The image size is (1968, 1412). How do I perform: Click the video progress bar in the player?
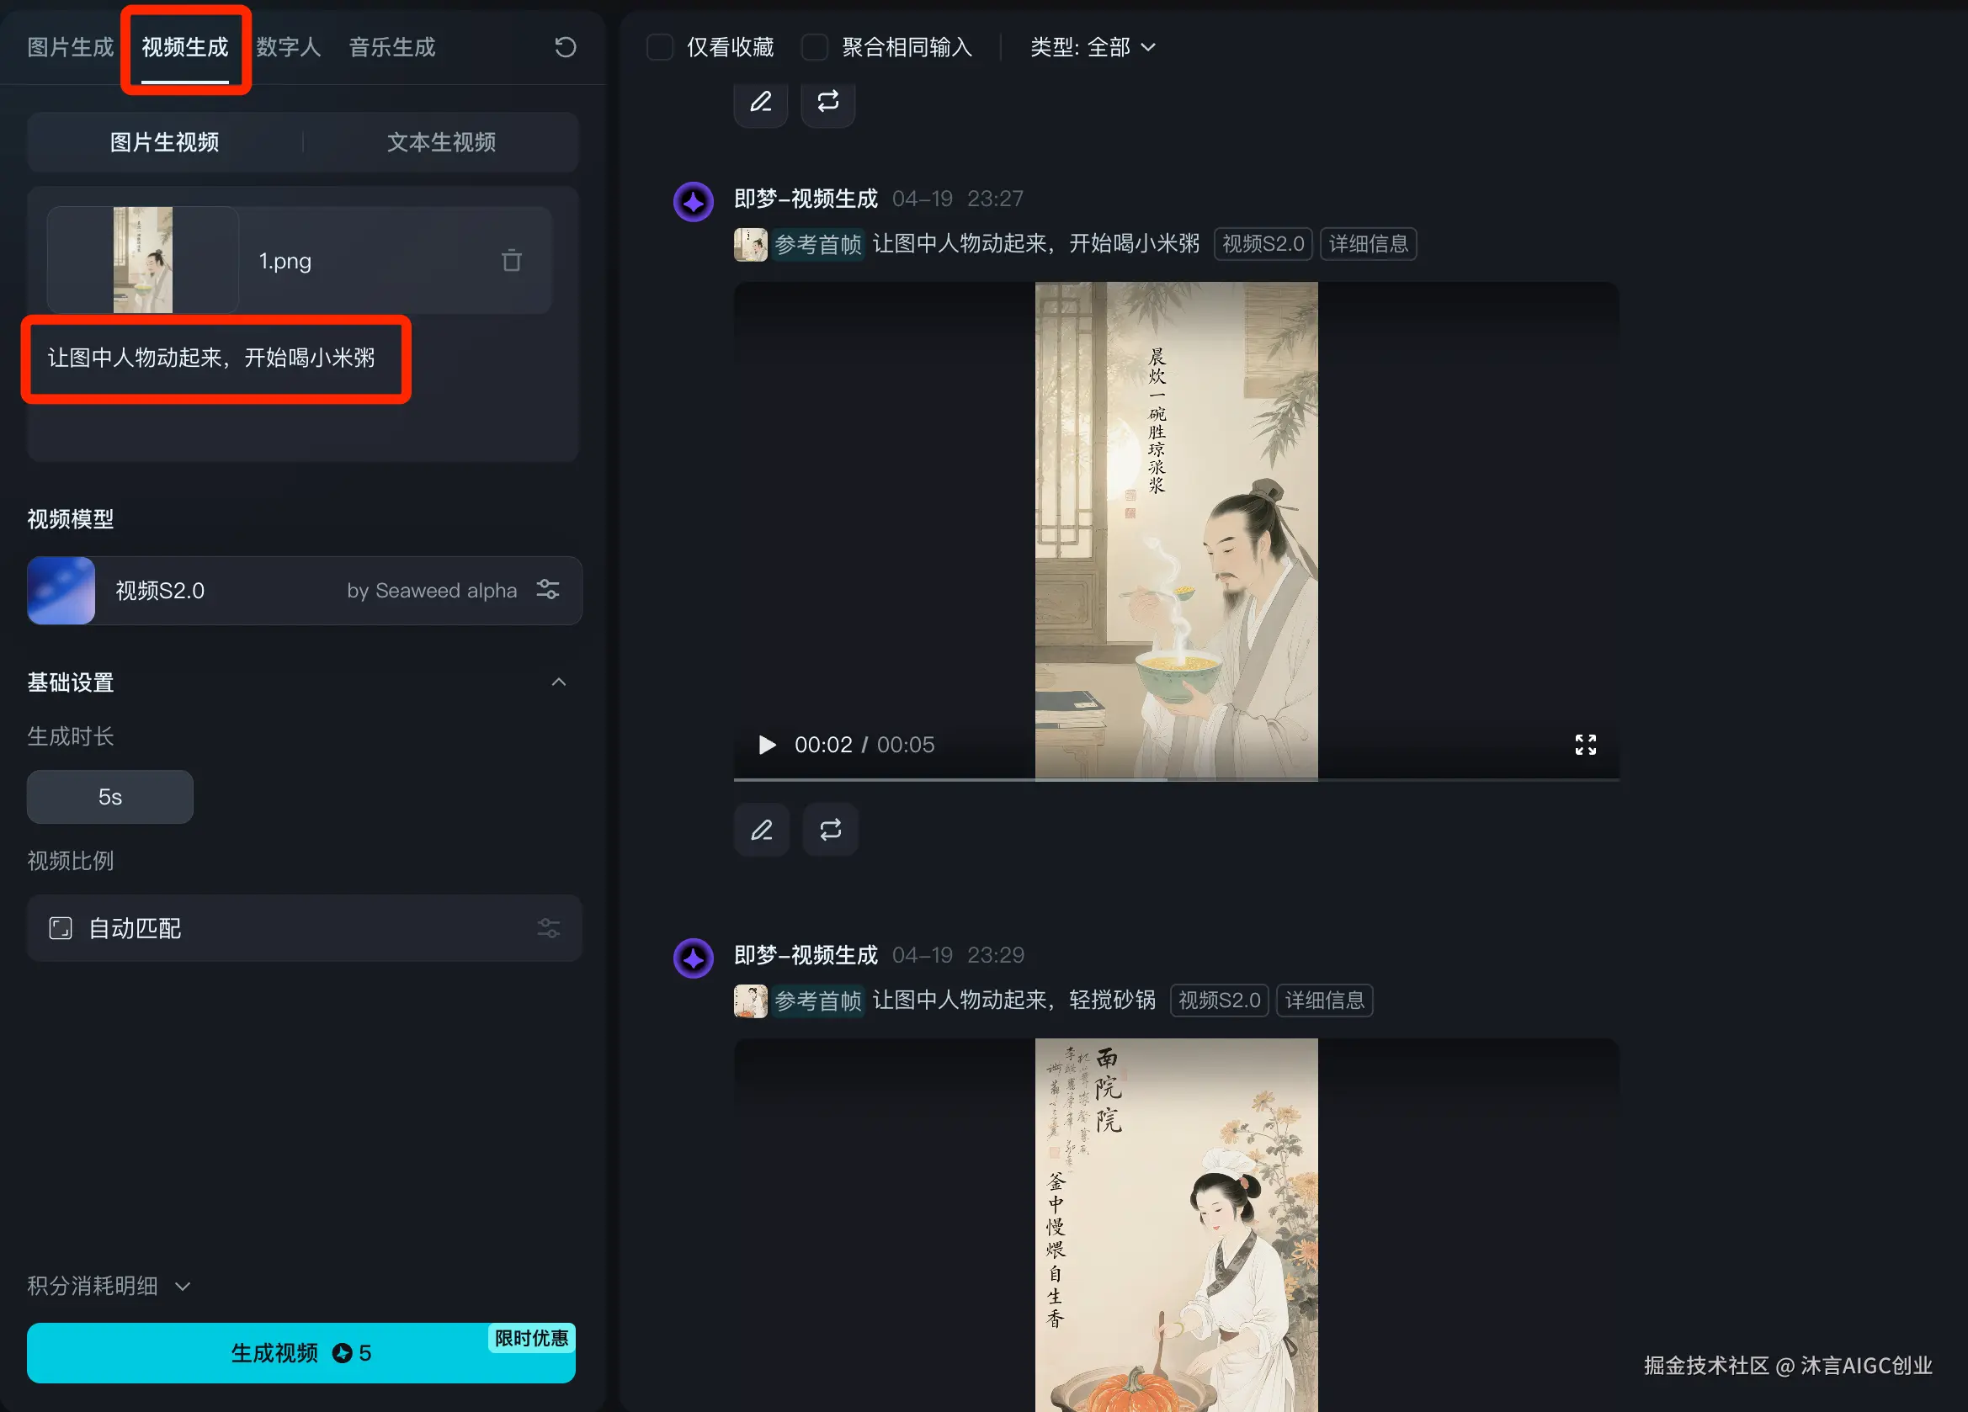pos(1176,780)
